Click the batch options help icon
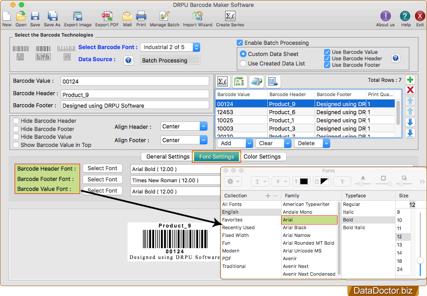This screenshot has width=427, height=296. pos(396,58)
